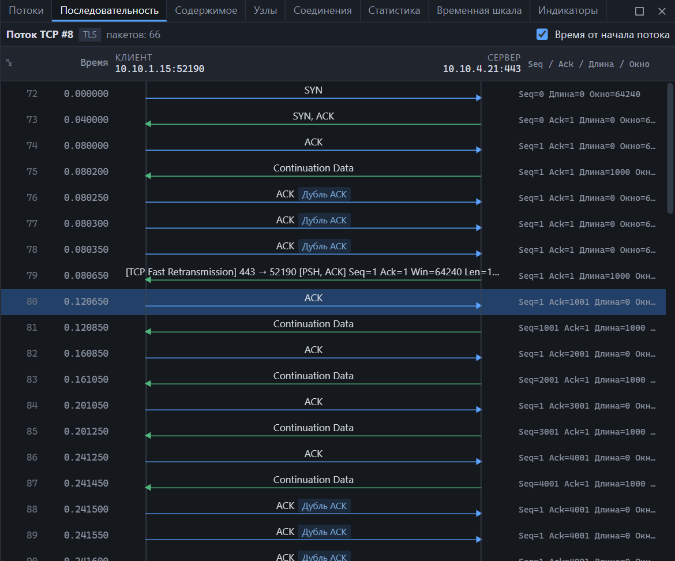Select Continuation Data packet row 83

click(333, 380)
